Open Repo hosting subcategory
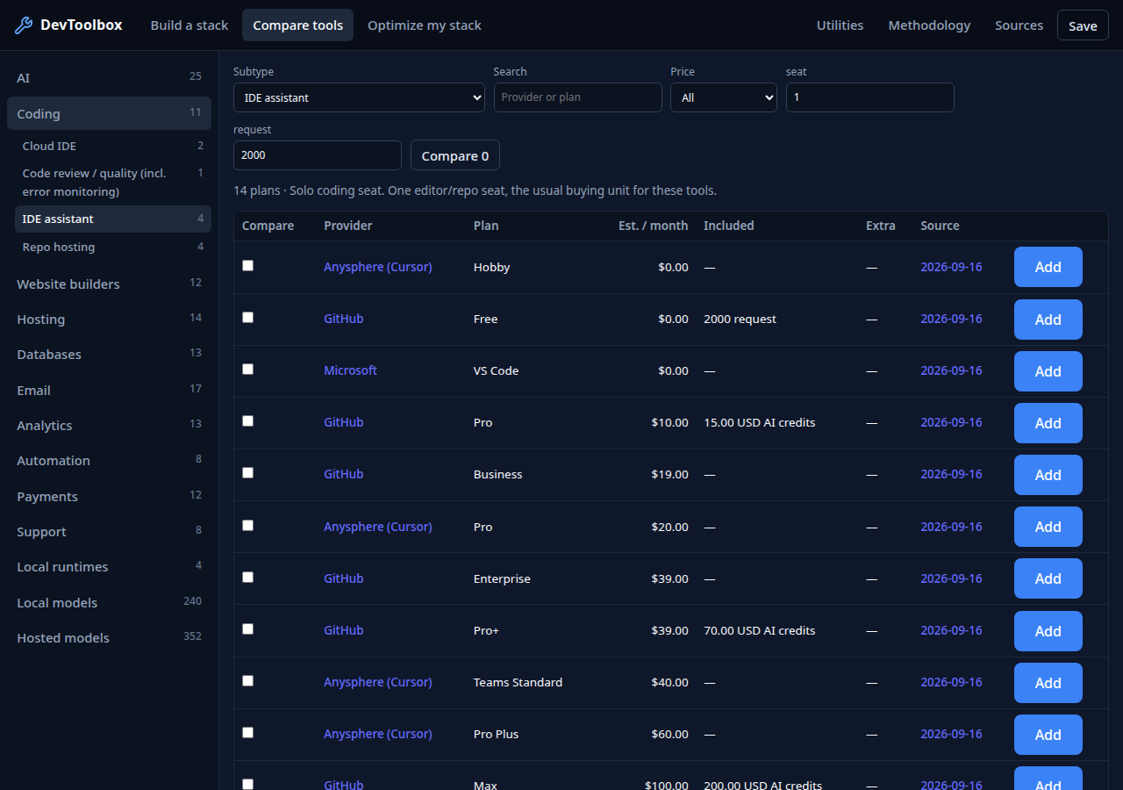Image resolution: width=1123 pixels, height=790 pixels. (x=113, y=247)
